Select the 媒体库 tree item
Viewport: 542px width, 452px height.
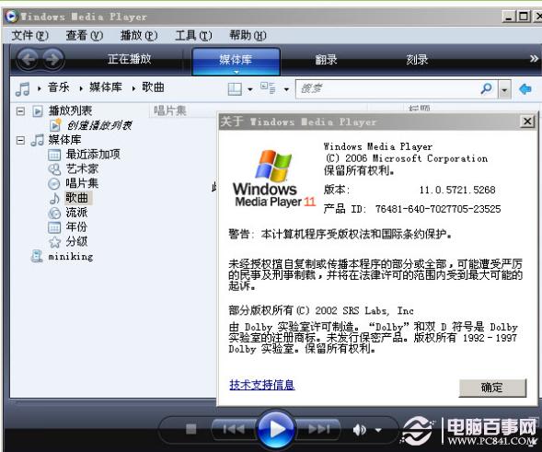click(x=64, y=140)
